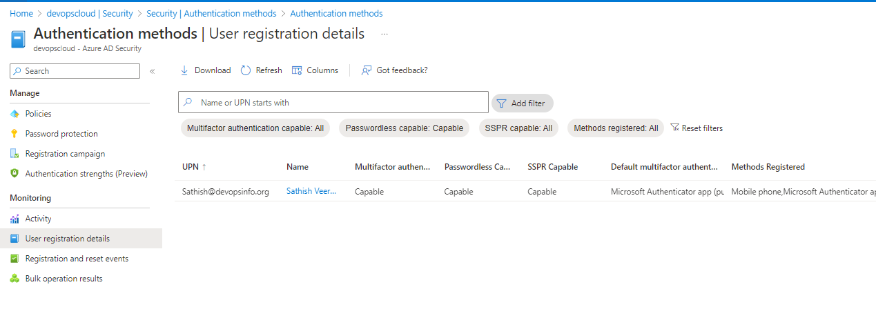Viewport: 876px width, 318px height.
Task: Open Password protection settings
Action: pos(61,134)
